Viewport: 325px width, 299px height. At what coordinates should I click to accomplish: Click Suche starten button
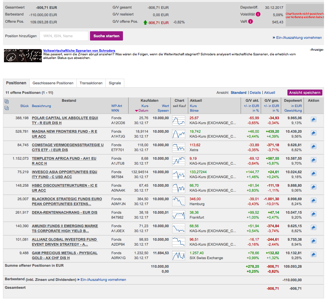(106, 36)
